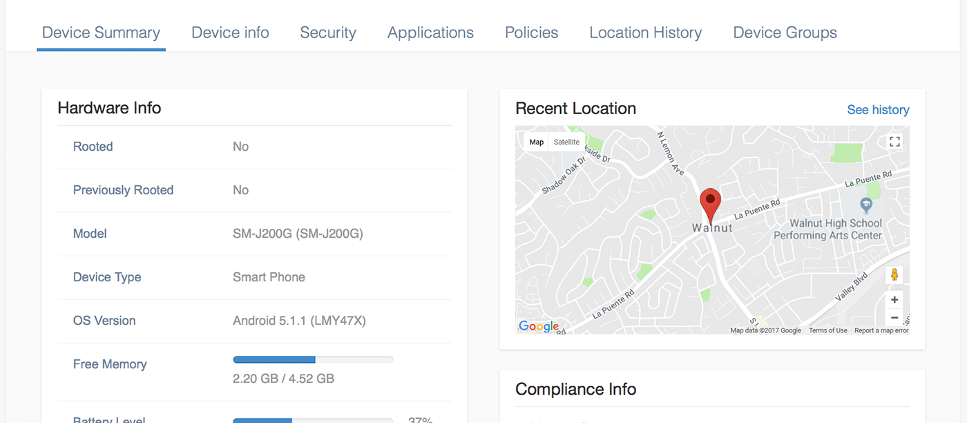The image size is (967, 423).
Task: Click the Free Memory progress bar
Action: pos(313,359)
